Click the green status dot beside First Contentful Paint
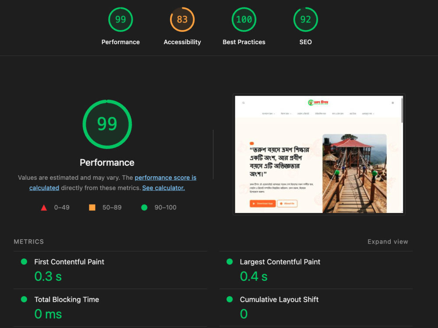Image resolution: width=438 pixels, height=328 pixels. (x=24, y=262)
